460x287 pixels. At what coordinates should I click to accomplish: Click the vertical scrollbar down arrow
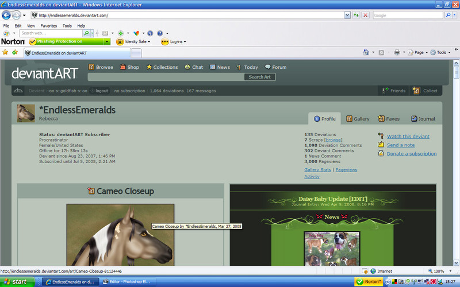[x=456, y=263]
